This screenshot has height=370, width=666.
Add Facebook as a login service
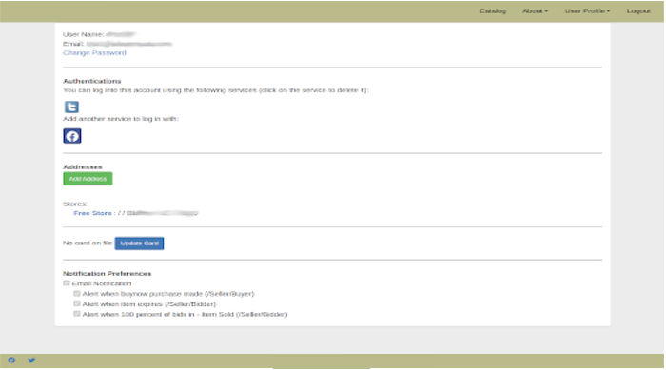tap(72, 136)
